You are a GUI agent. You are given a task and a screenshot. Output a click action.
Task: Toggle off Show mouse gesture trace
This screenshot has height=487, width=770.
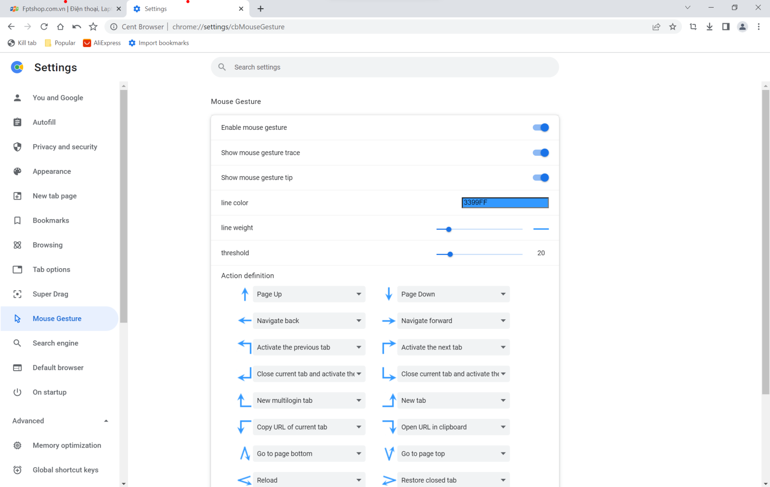click(x=540, y=152)
